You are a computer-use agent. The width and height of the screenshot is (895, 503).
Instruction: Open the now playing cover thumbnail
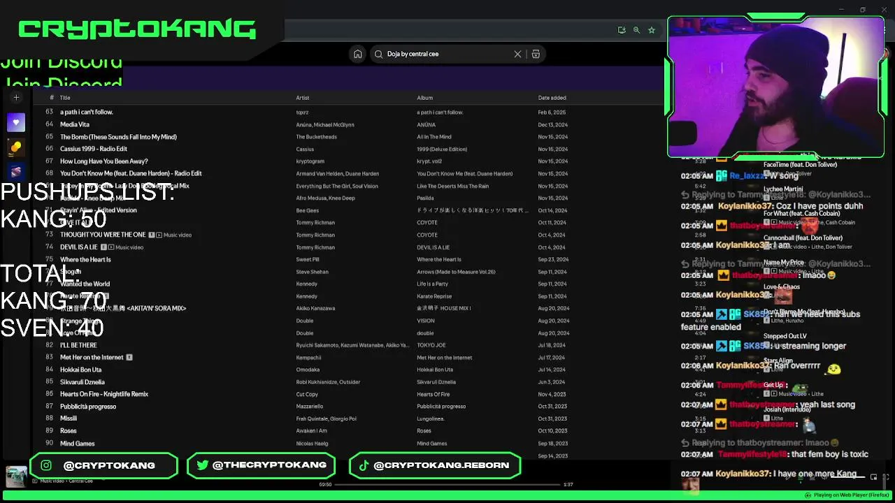click(16, 476)
